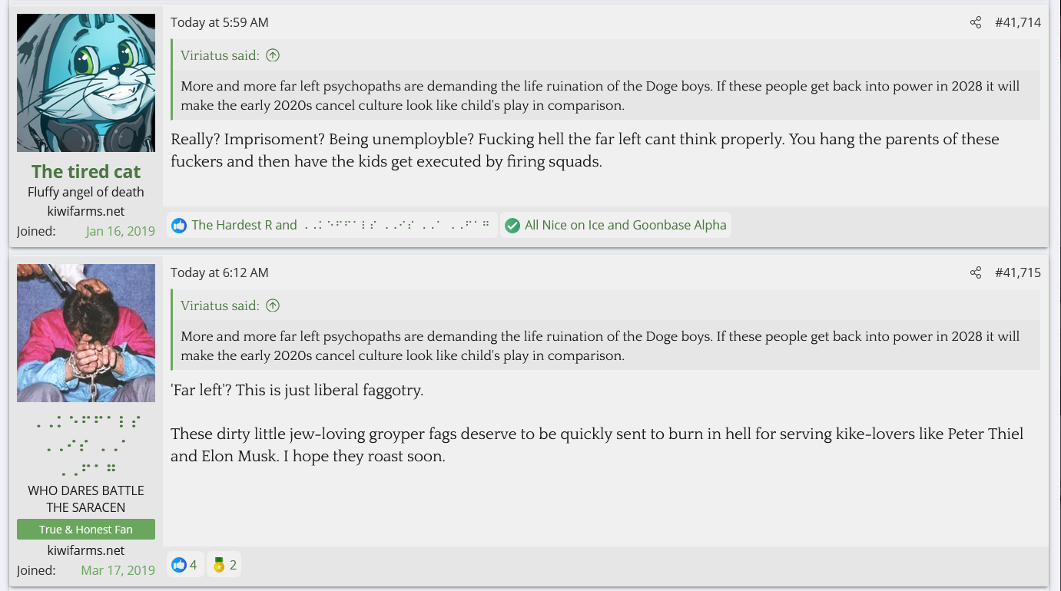The width and height of the screenshot is (1061, 591).
Task: Click the True & Honest Fan banner
Action: (x=86, y=530)
